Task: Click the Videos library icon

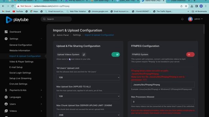Action: (x=6, y=111)
